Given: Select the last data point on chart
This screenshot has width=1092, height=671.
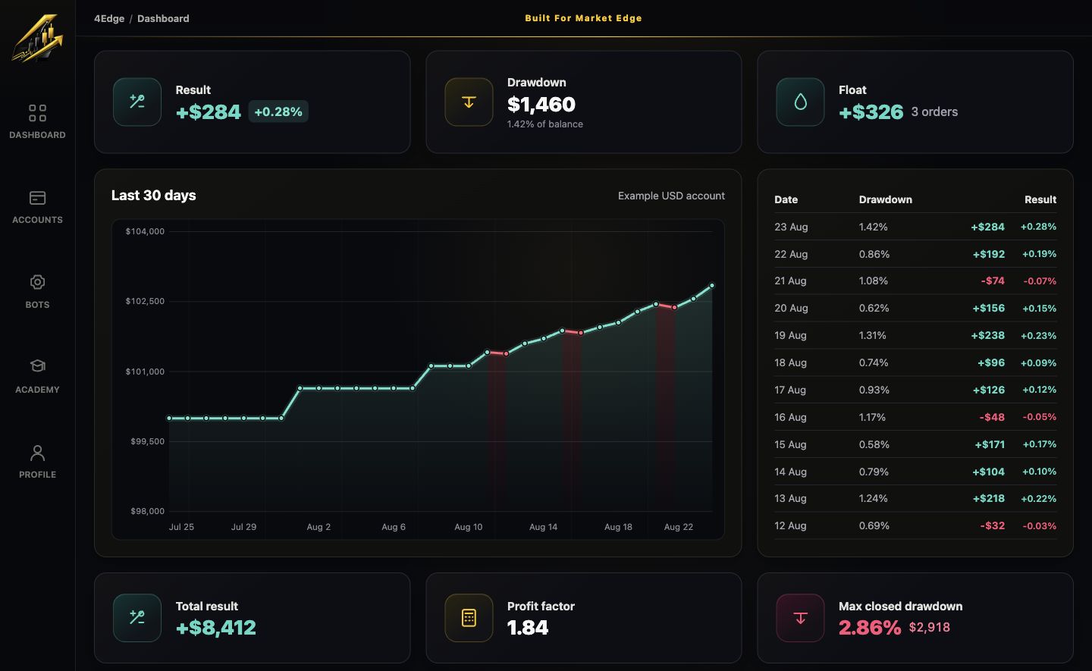Looking at the screenshot, I should [712, 286].
